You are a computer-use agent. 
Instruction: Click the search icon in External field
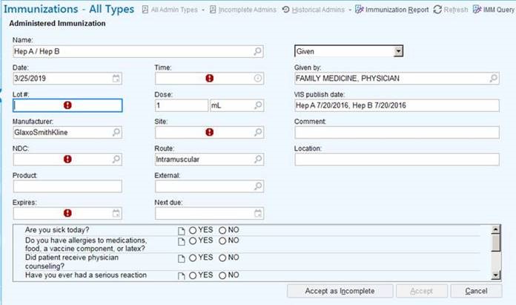[258, 186]
